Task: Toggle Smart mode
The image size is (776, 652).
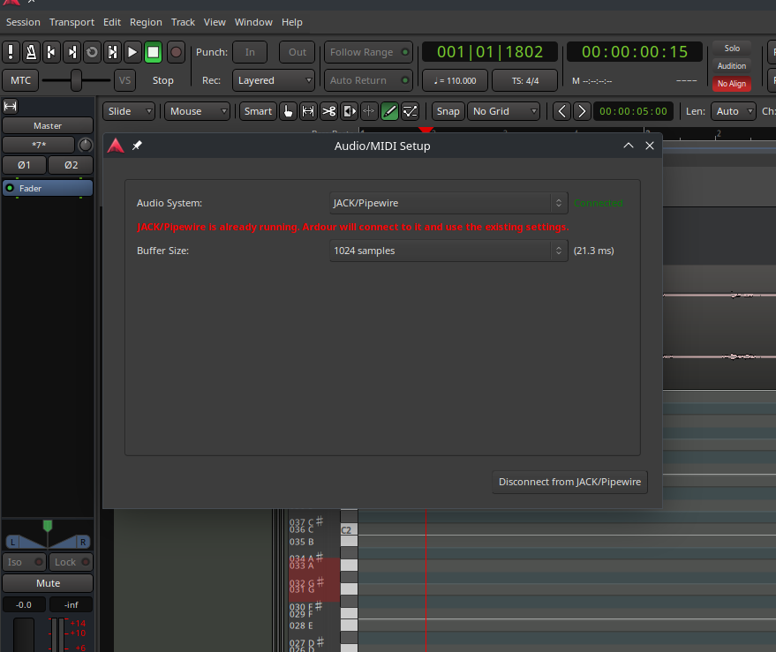Action: [258, 111]
